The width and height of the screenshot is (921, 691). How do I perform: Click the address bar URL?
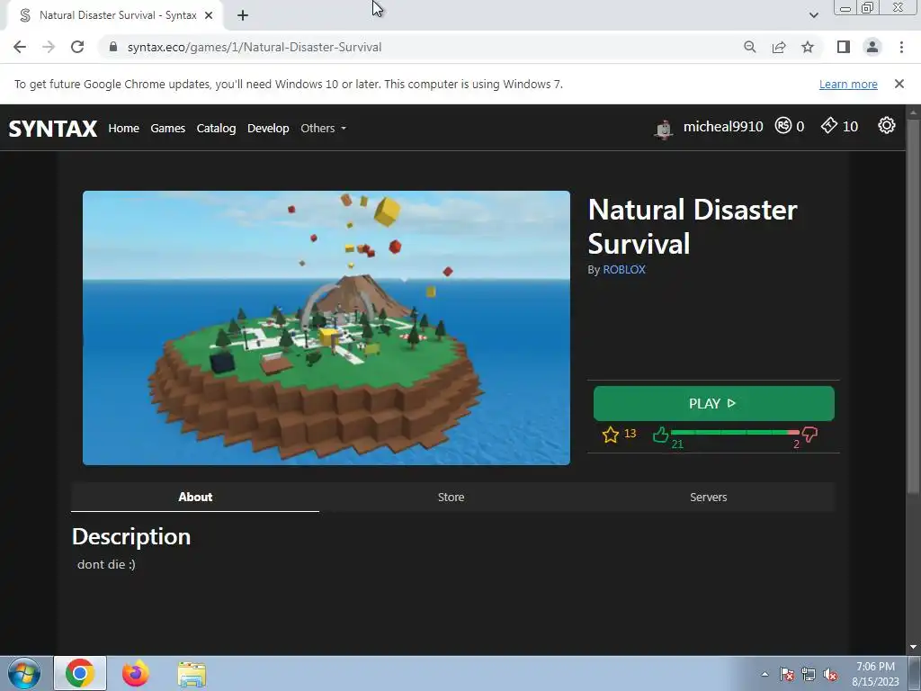pos(255,47)
